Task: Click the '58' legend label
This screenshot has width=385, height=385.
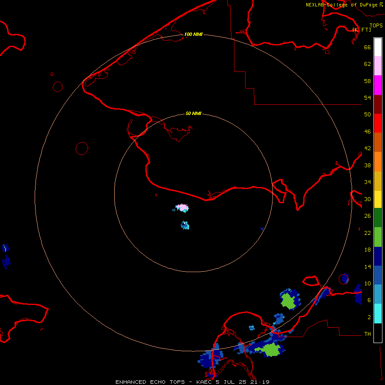Action: tap(367, 81)
